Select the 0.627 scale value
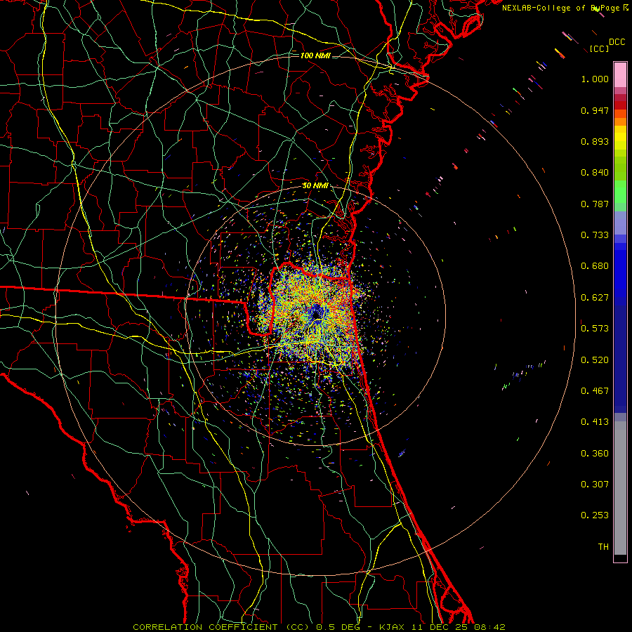The height and width of the screenshot is (632, 632). (x=595, y=298)
